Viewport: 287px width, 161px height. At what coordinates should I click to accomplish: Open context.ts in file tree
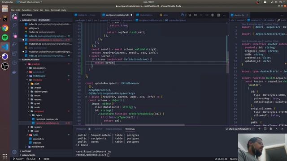pyautogui.click(x=38, y=139)
